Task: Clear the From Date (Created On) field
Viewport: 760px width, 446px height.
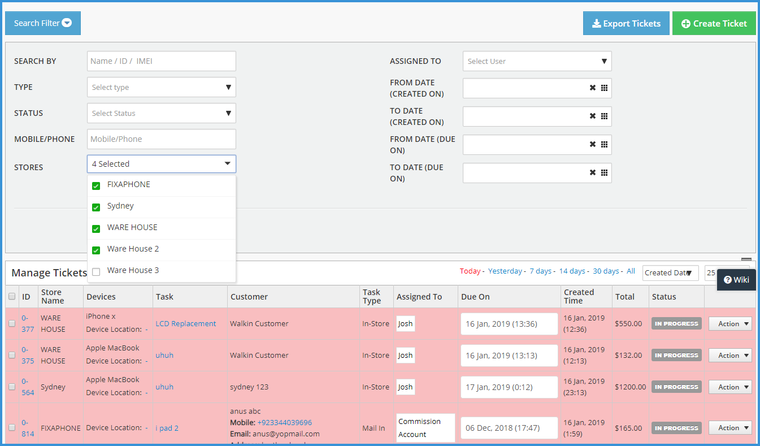Action: [593, 88]
